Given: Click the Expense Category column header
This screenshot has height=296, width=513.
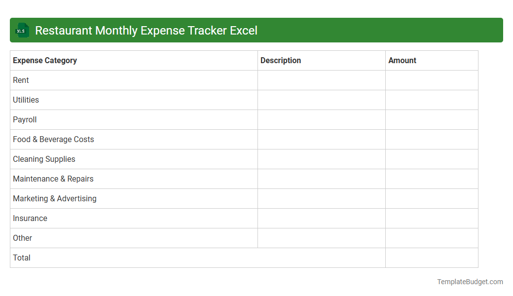Looking at the screenshot, I should pos(44,60).
